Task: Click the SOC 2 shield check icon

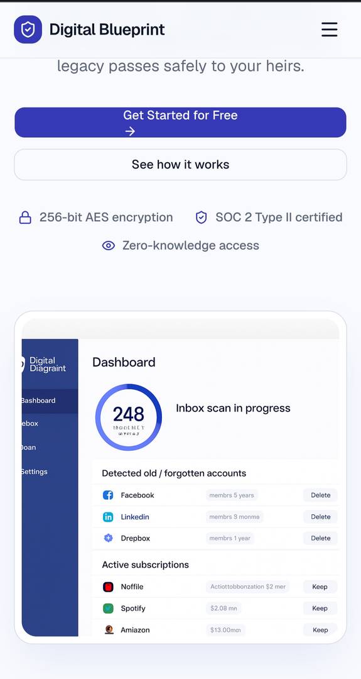Action: tap(201, 218)
